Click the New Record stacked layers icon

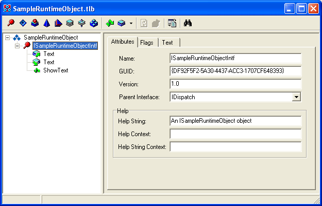70,23
